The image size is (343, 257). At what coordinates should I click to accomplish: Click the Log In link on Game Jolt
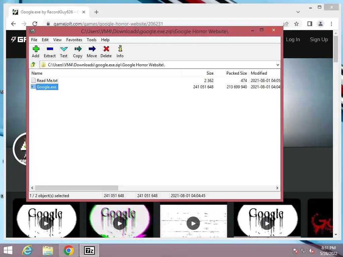click(x=293, y=39)
